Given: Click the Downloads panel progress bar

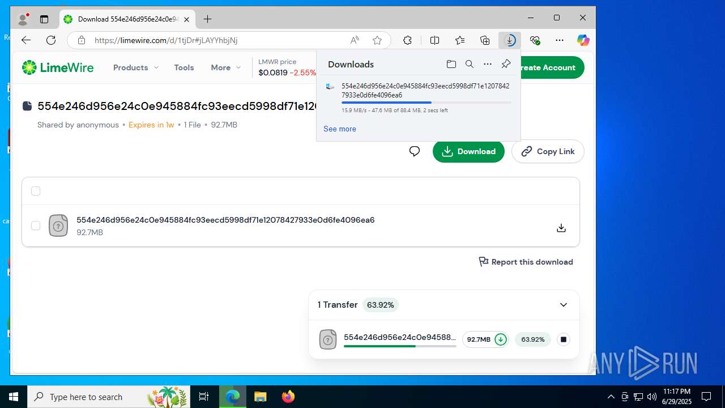Looking at the screenshot, I should point(426,103).
